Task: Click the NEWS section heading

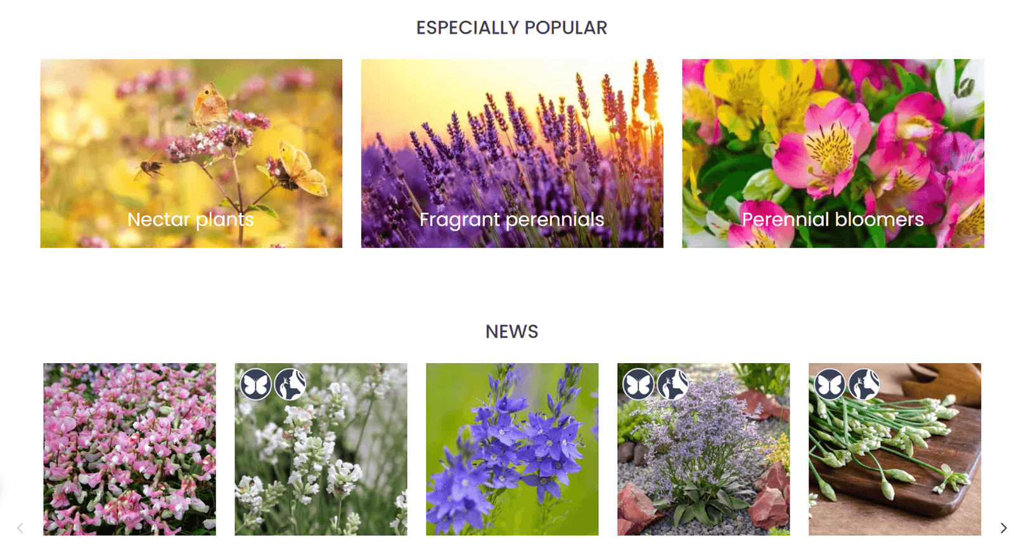Action: pyautogui.click(x=512, y=331)
